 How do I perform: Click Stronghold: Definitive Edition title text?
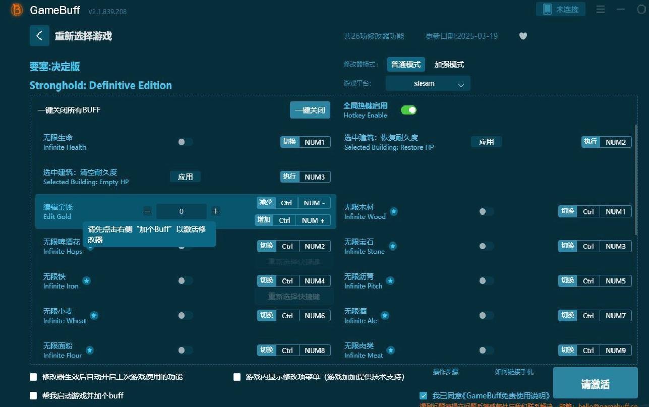pos(101,85)
